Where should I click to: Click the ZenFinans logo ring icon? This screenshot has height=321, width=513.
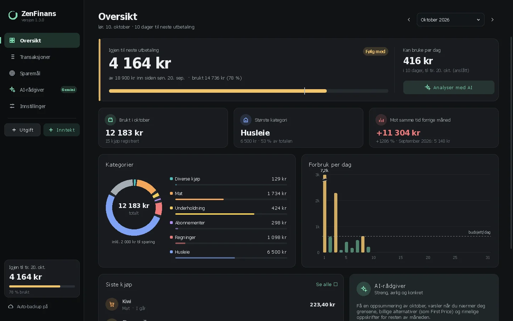click(x=13, y=15)
